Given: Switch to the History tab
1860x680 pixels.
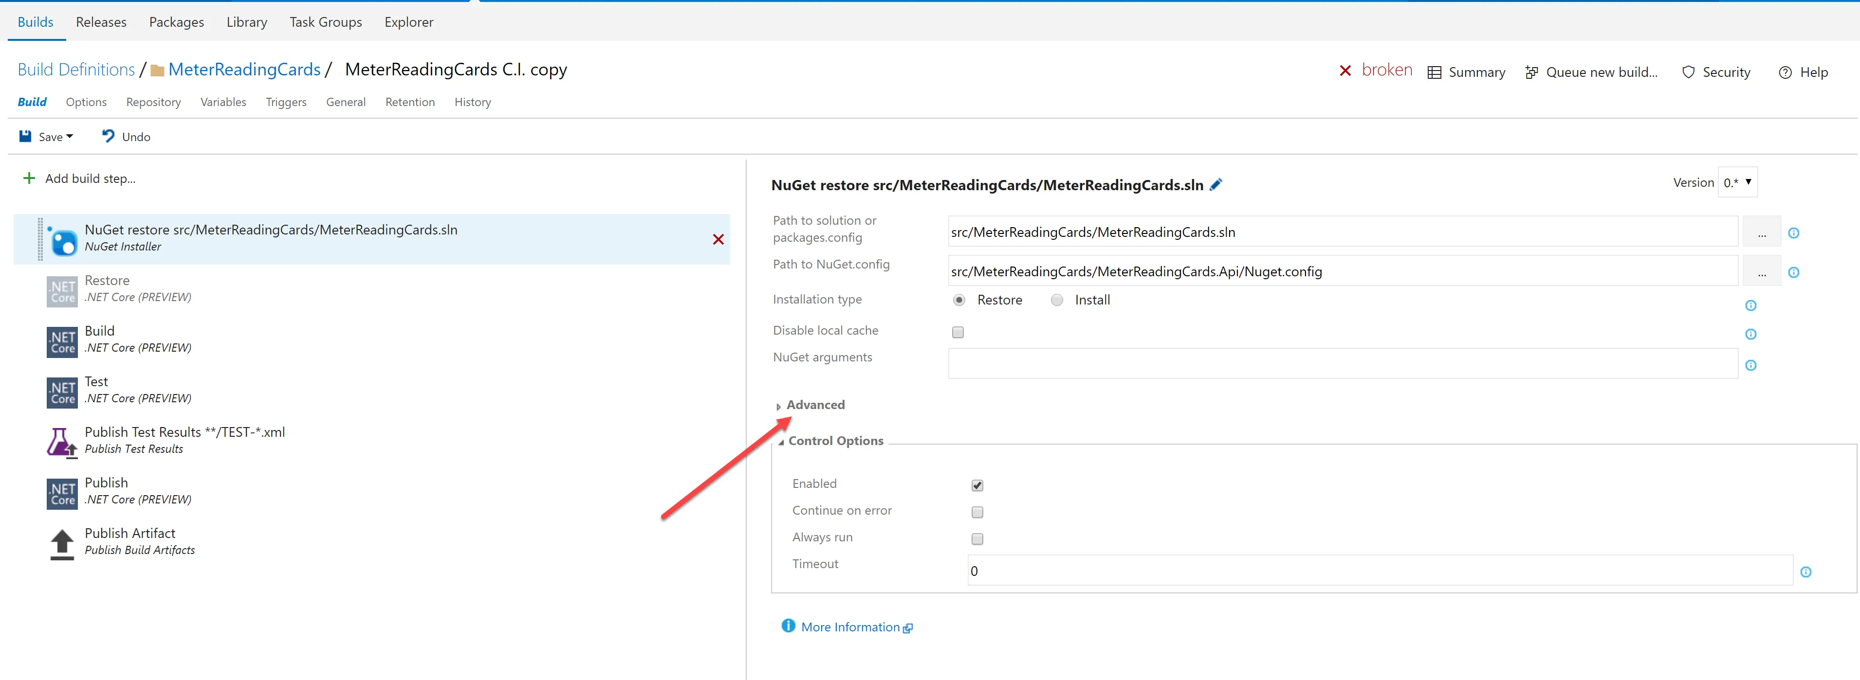Looking at the screenshot, I should click(x=473, y=102).
